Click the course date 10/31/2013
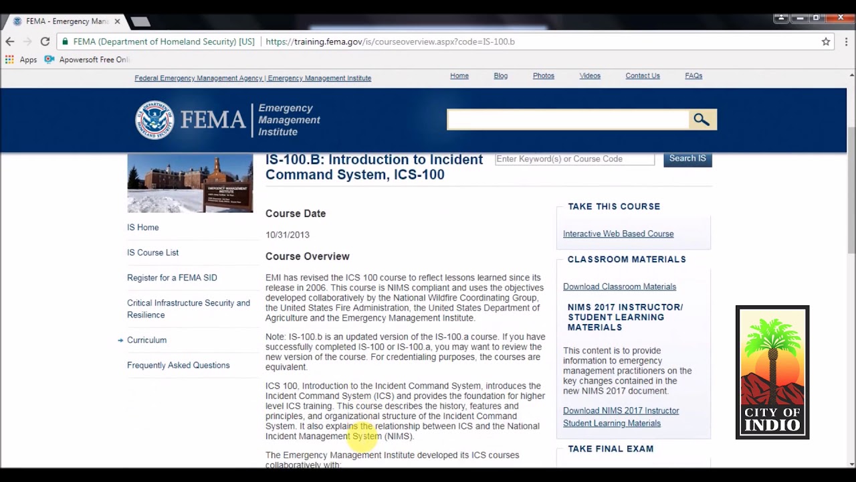This screenshot has height=482, width=856. 288,235
